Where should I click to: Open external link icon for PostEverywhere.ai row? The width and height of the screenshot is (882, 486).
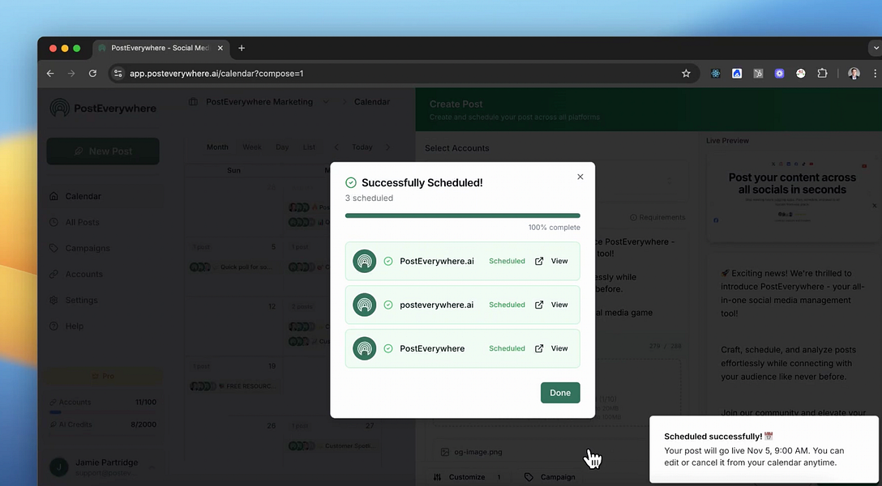tap(539, 261)
